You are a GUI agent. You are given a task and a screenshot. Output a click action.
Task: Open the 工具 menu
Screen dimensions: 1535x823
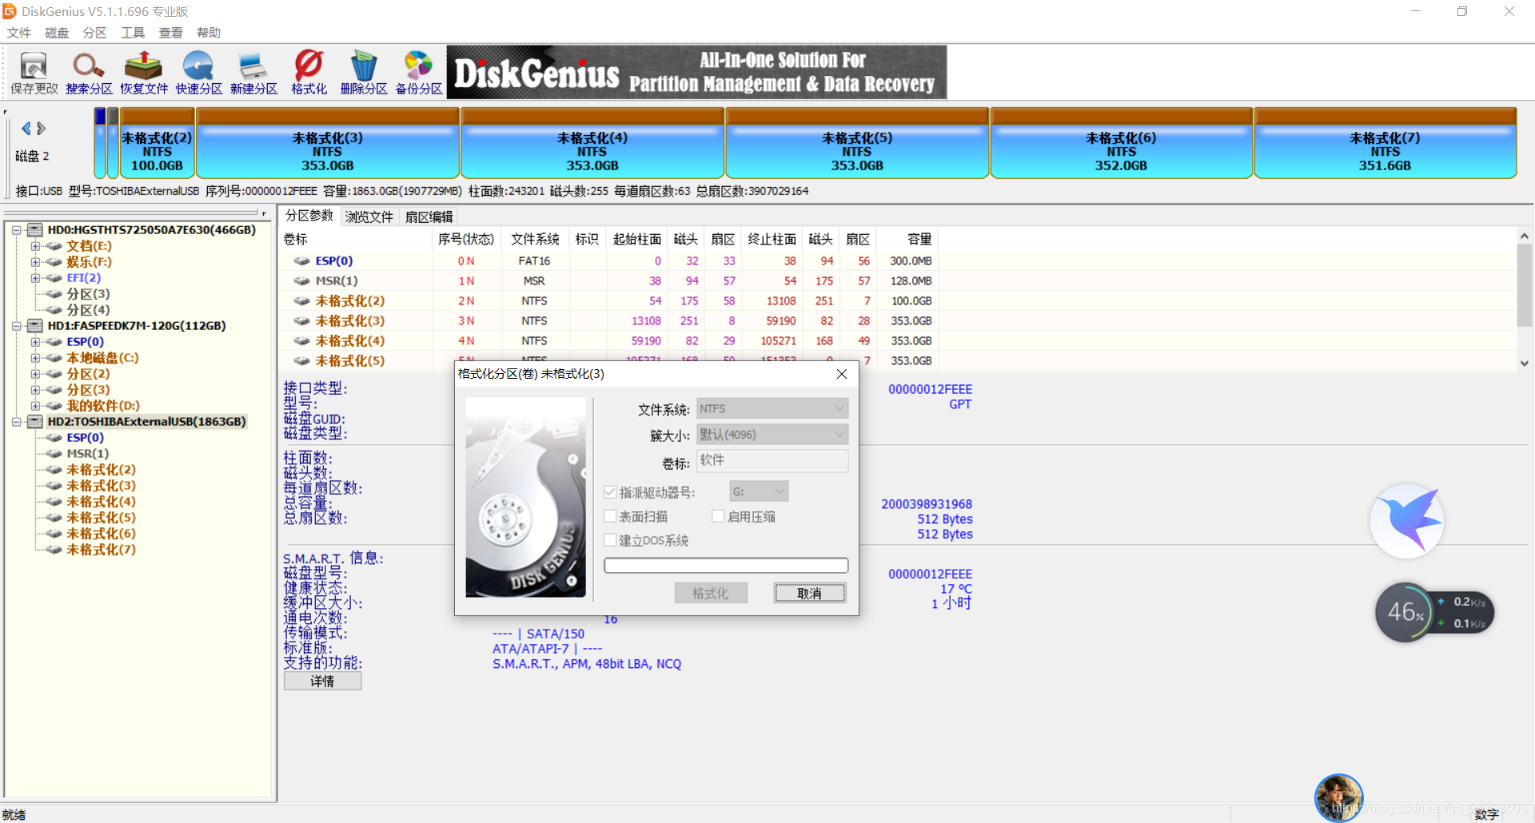[133, 33]
